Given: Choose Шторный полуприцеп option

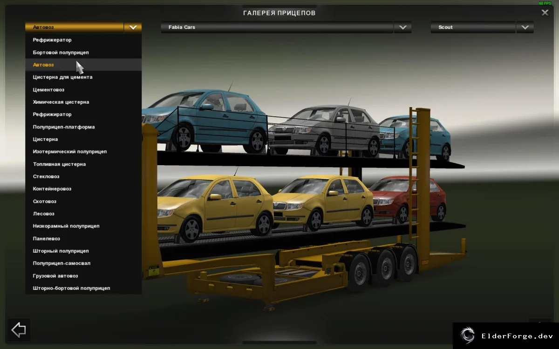Looking at the screenshot, I should [x=83, y=251].
